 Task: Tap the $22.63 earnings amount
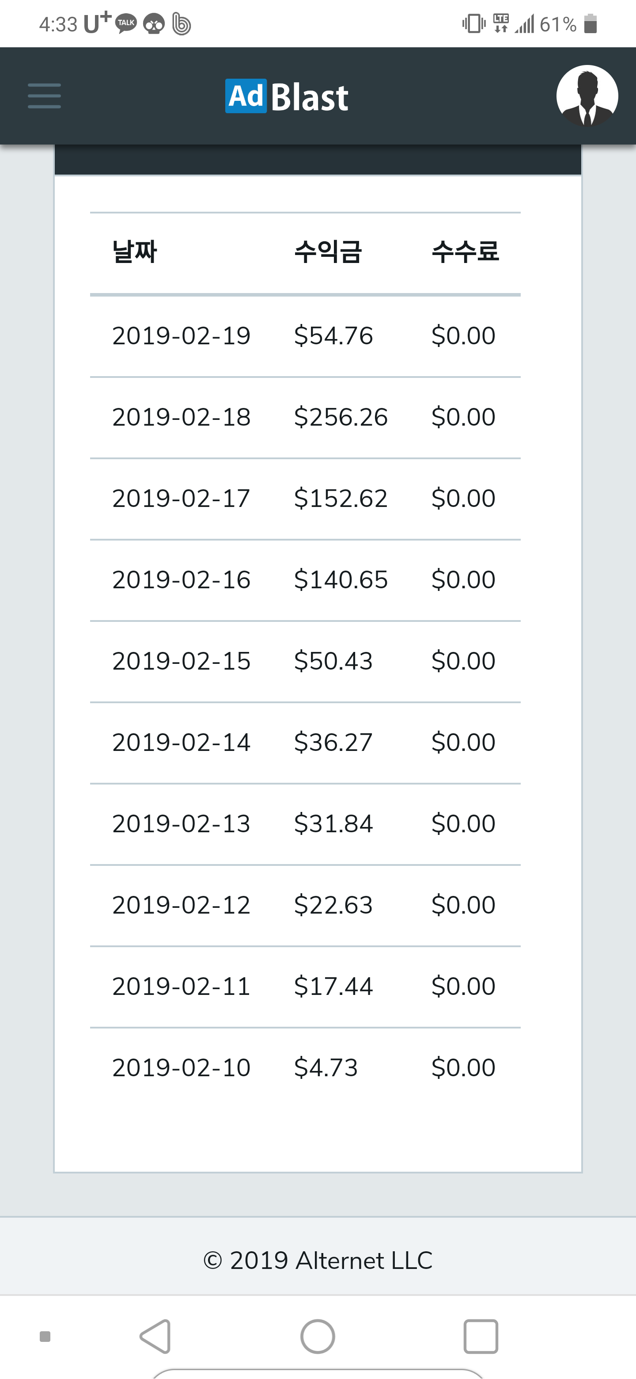pyautogui.click(x=333, y=906)
